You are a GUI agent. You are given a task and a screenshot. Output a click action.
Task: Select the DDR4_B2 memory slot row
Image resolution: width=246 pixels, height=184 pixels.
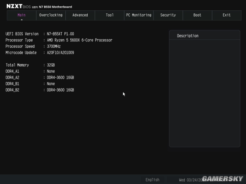click(x=40, y=90)
